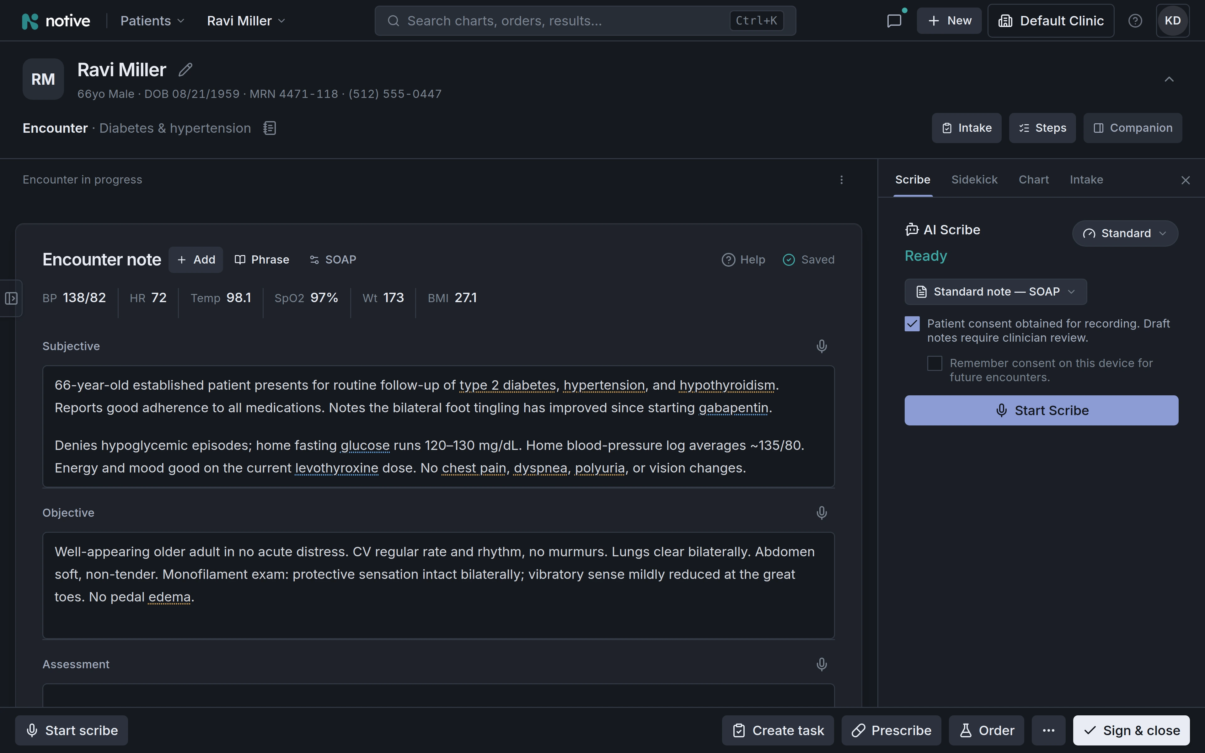Click into the Objective text area
1205x753 pixels.
(438, 585)
